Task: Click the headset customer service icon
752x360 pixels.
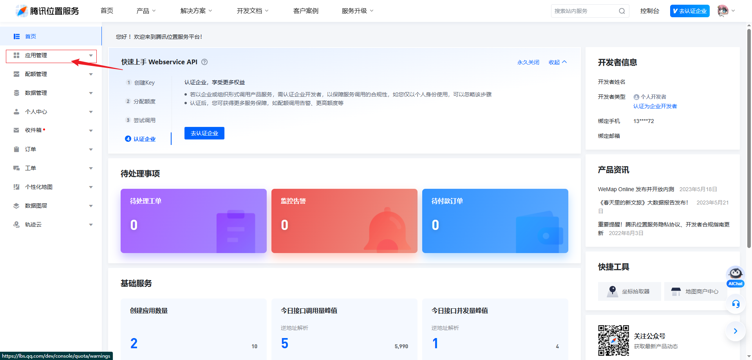Action: click(736, 304)
